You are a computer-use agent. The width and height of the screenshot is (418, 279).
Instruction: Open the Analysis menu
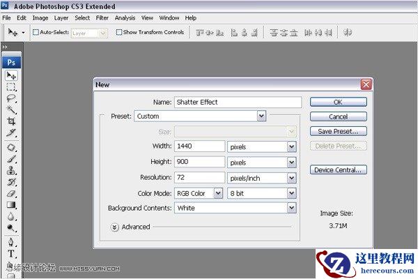point(125,18)
